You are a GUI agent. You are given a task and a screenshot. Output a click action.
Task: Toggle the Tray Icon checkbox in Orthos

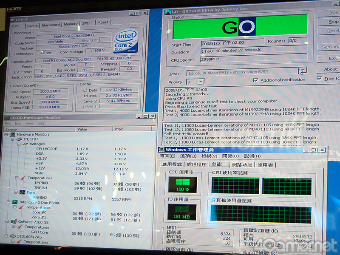coord(319,78)
